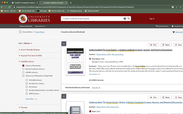Screen dimensions: 183x114
Task: Open Advanced Search from the navigation bar
Action: [26, 26]
